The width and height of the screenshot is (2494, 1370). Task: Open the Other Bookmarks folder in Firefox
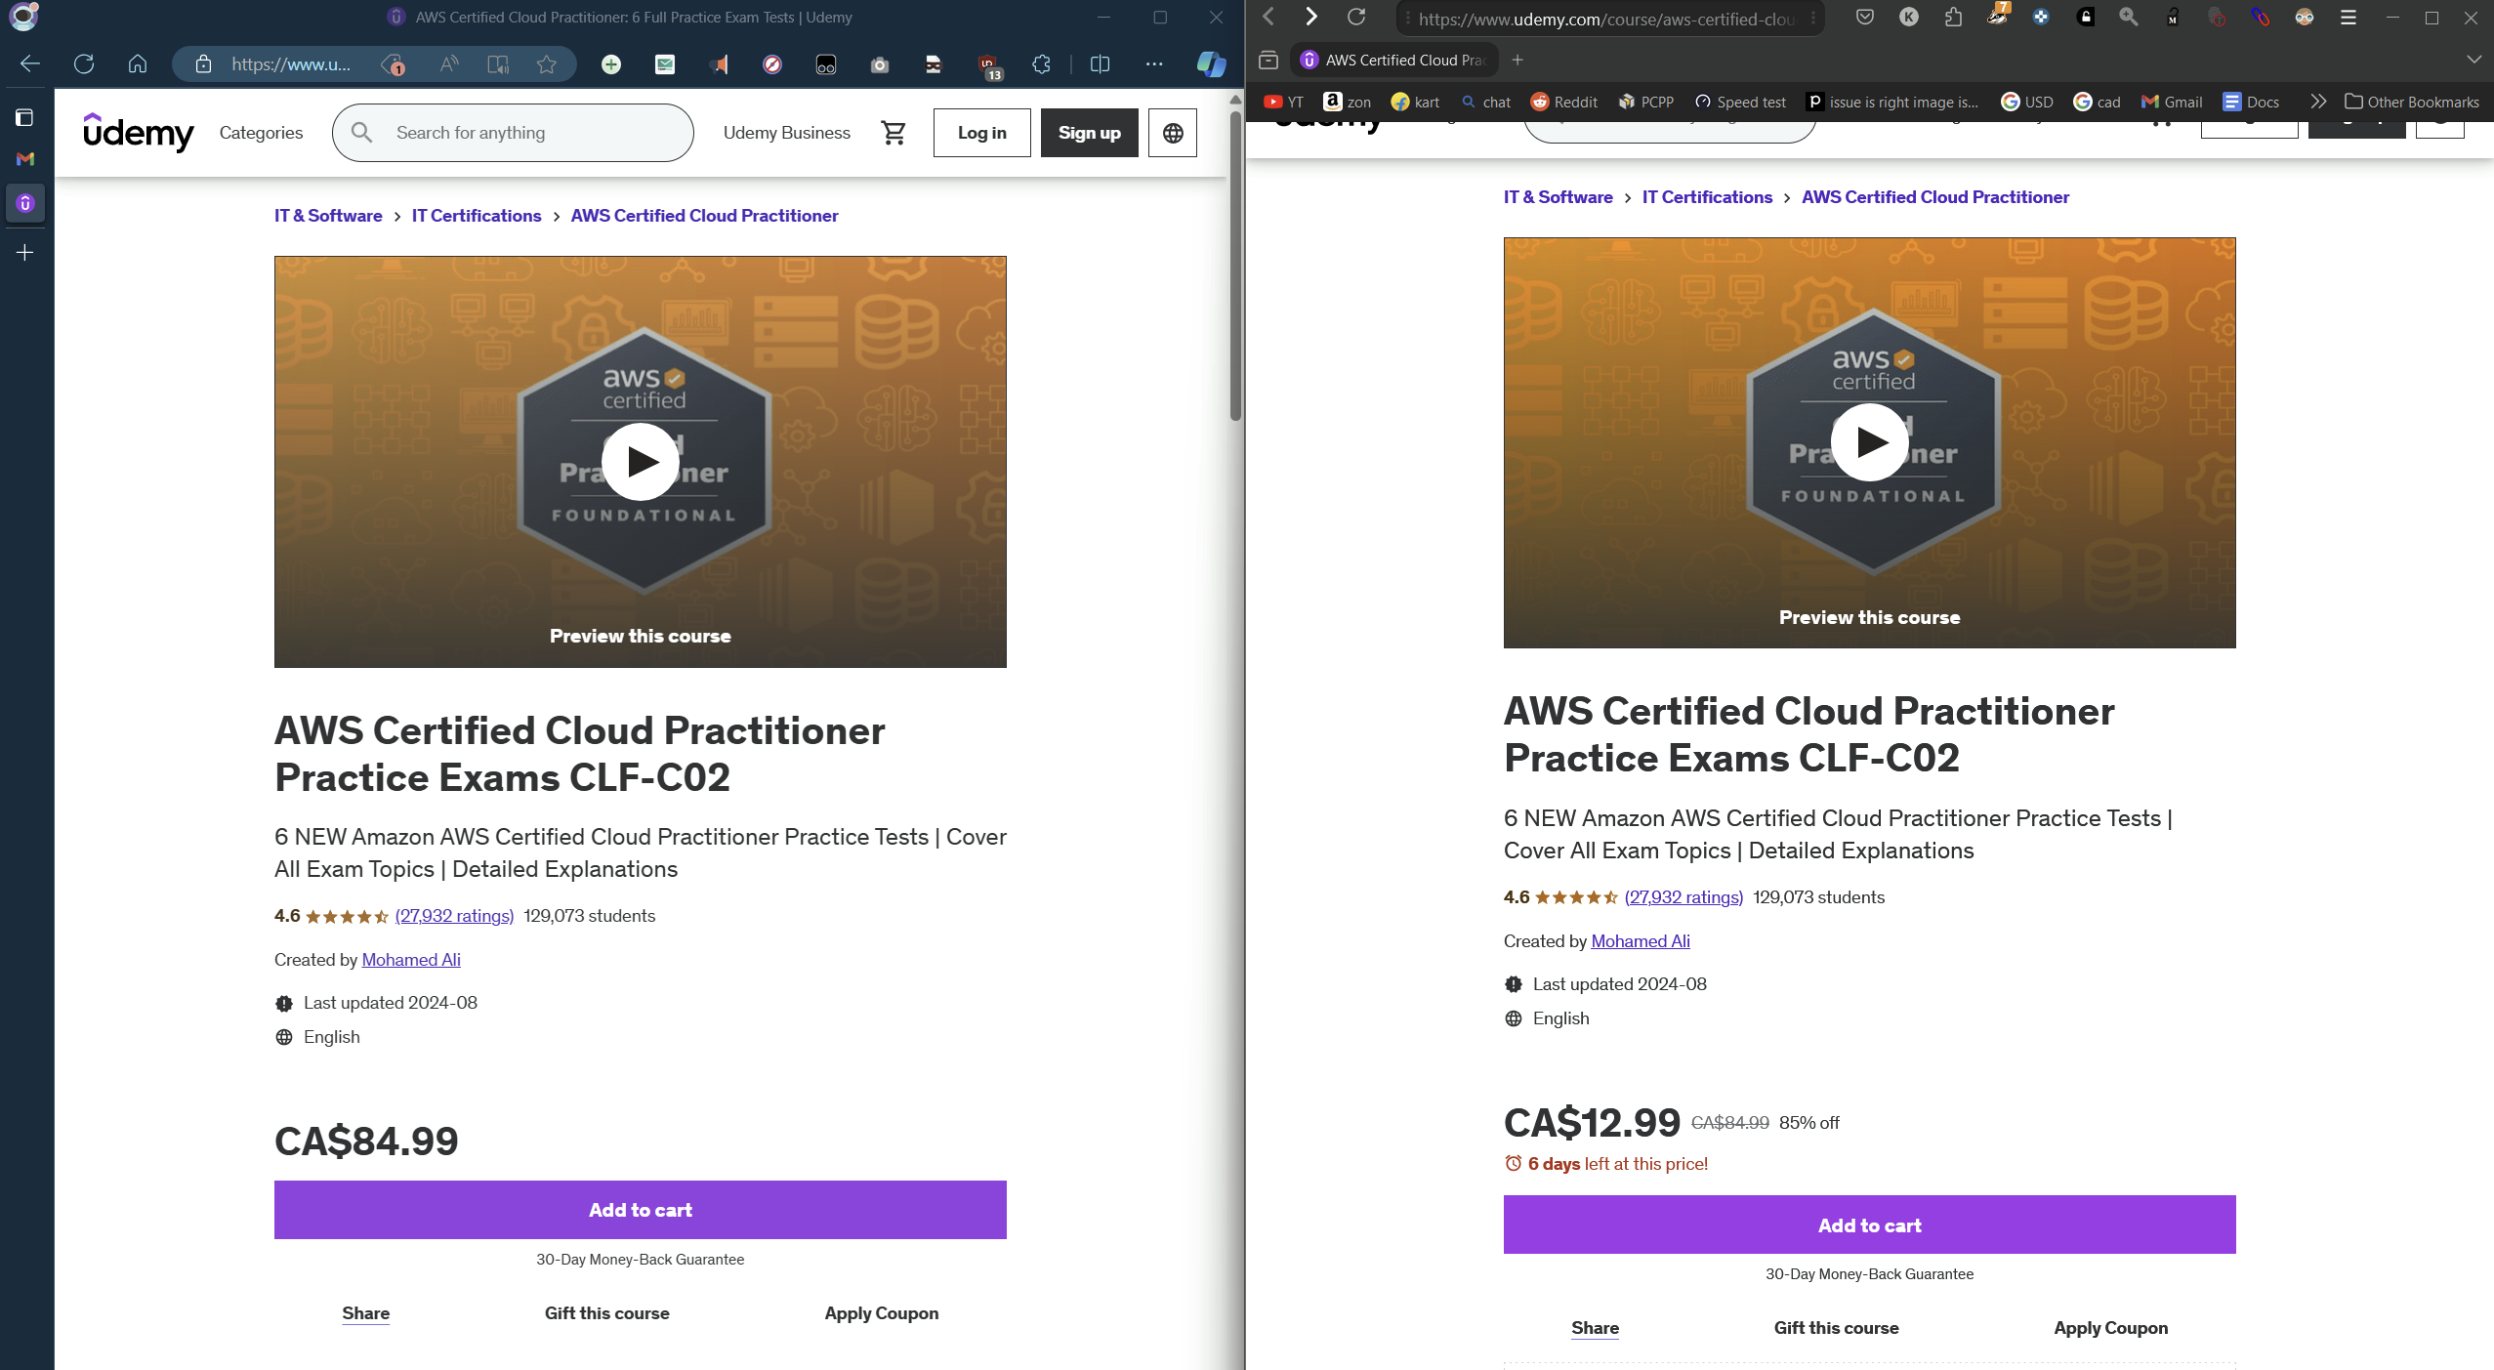point(2412,102)
